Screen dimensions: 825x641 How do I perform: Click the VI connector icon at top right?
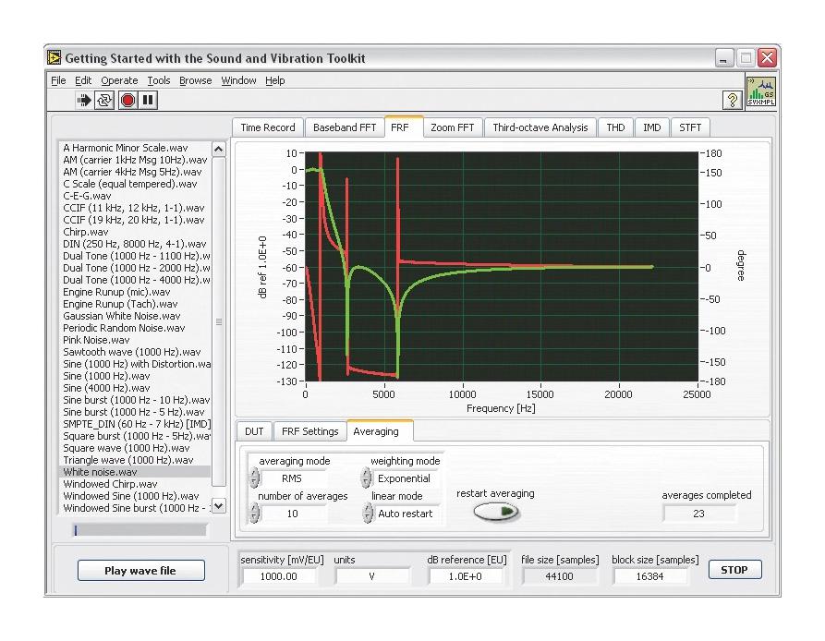click(x=761, y=91)
